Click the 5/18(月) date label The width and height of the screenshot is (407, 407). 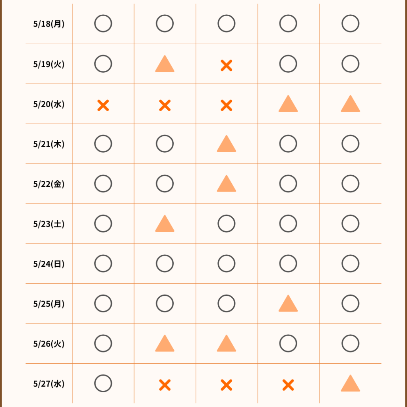48,24
